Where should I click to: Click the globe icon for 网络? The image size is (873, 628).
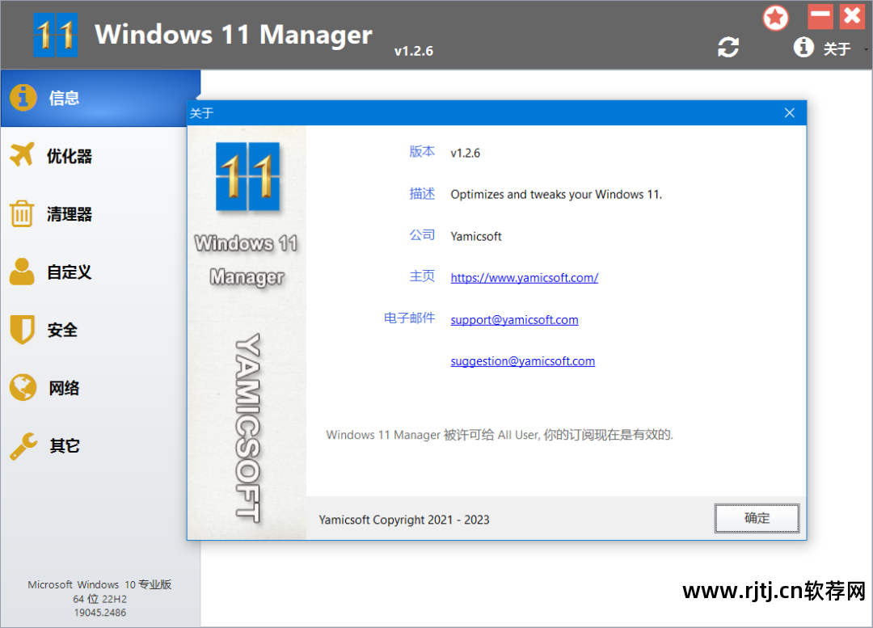[23, 387]
